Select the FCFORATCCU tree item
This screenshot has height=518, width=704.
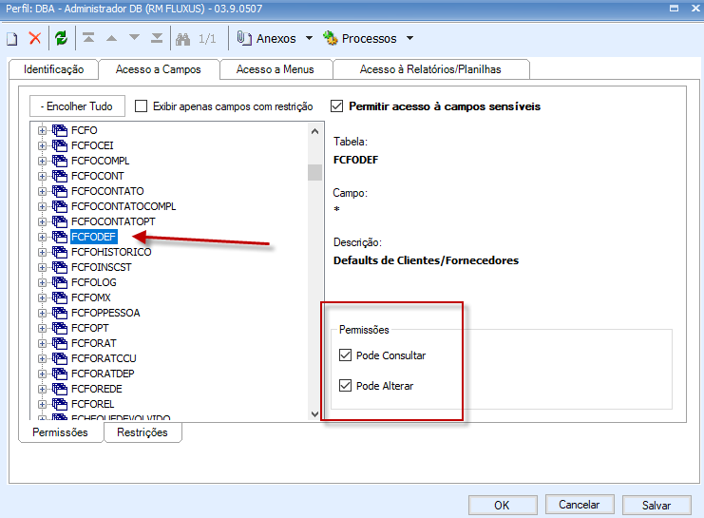point(104,358)
